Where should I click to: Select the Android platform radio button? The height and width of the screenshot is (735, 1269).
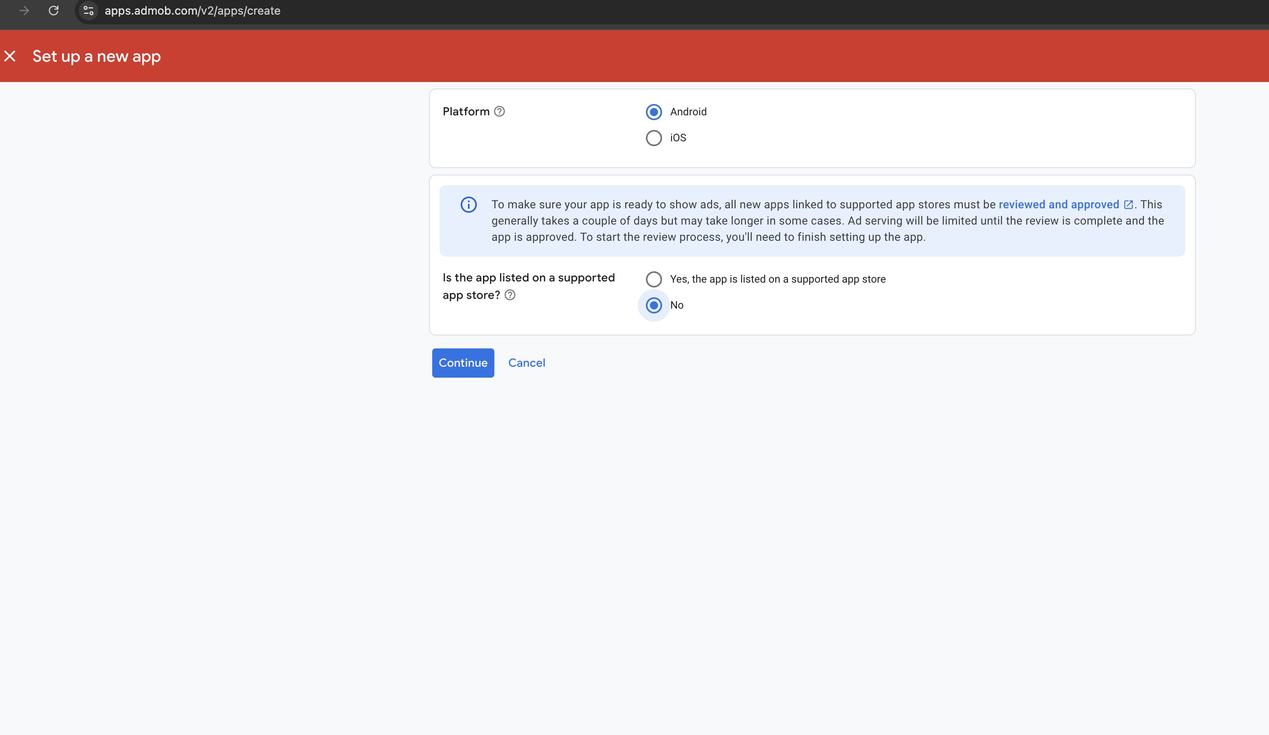point(654,112)
